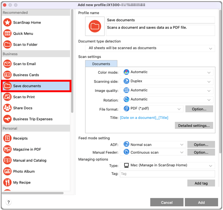Click the Cancel button
The image size is (223, 210).
click(167, 202)
